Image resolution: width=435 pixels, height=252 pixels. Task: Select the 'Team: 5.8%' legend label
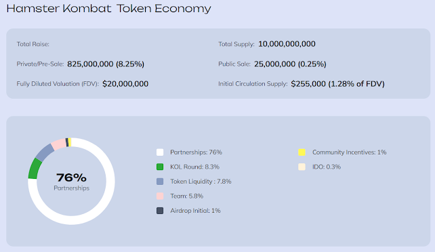(x=187, y=196)
